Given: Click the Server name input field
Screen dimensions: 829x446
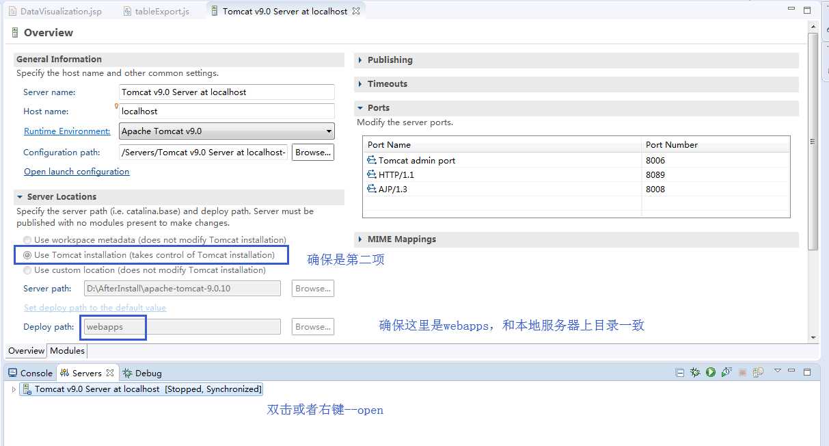Looking at the screenshot, I should pos(227,92).
